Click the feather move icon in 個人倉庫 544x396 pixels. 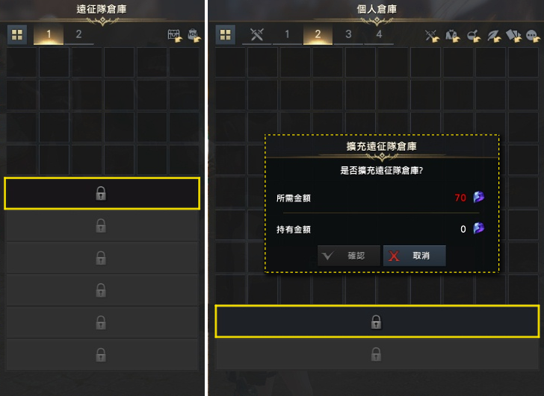(494, 35)
